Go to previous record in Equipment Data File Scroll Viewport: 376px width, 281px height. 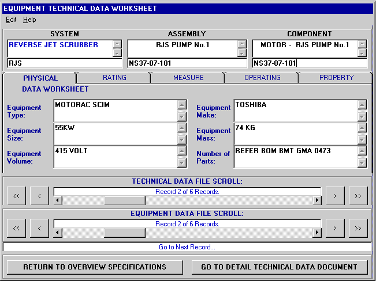click(40, 229)
